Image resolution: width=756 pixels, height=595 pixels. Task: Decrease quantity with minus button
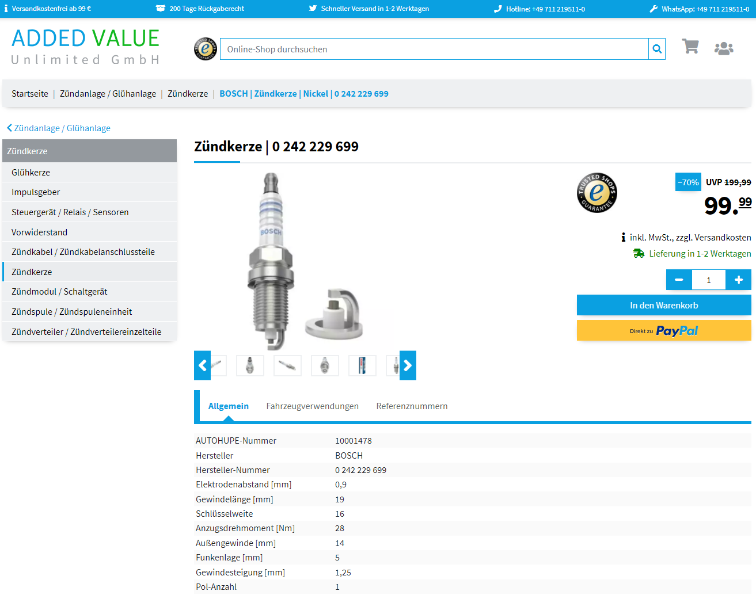click(679, 280)
